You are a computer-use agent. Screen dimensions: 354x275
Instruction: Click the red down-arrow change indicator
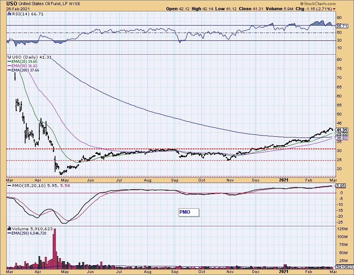click(334, 9)
